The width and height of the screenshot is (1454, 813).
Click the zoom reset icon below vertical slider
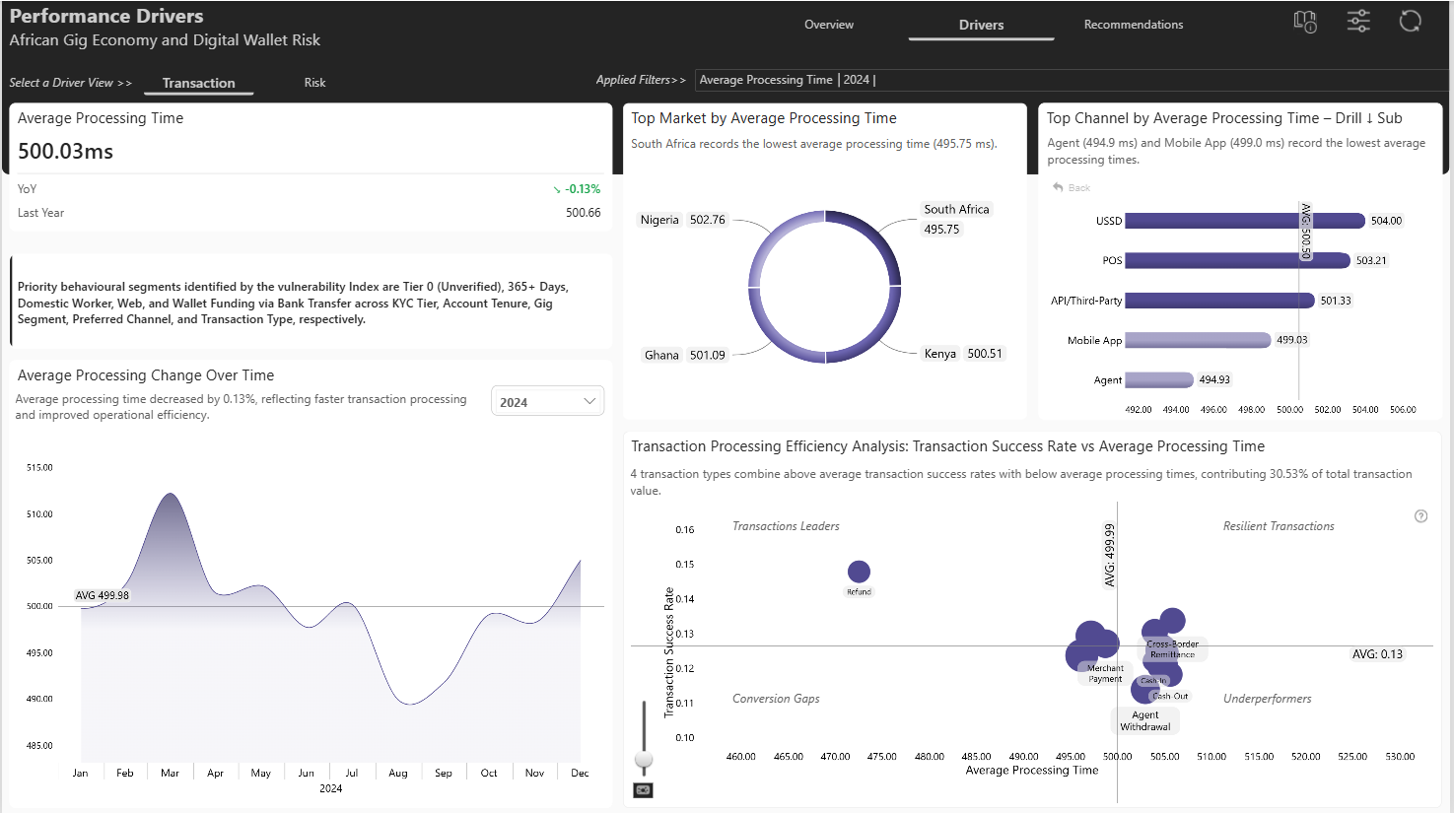point(643,790)
